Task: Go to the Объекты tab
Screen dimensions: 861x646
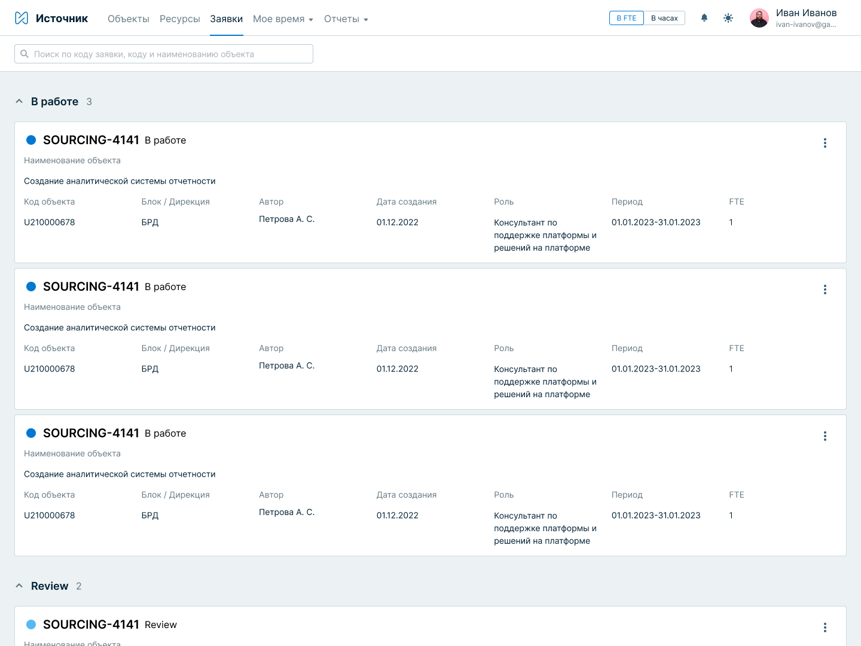Action: click(129, 19)
